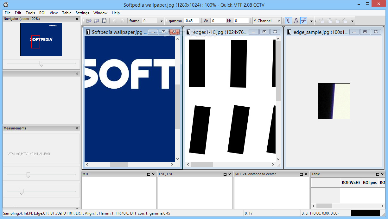Click the fourth greyed ROI icon after the curve toggles
The width and height of the screenshot is (388, 219).
pyautogui.click(x=345, y=21)
